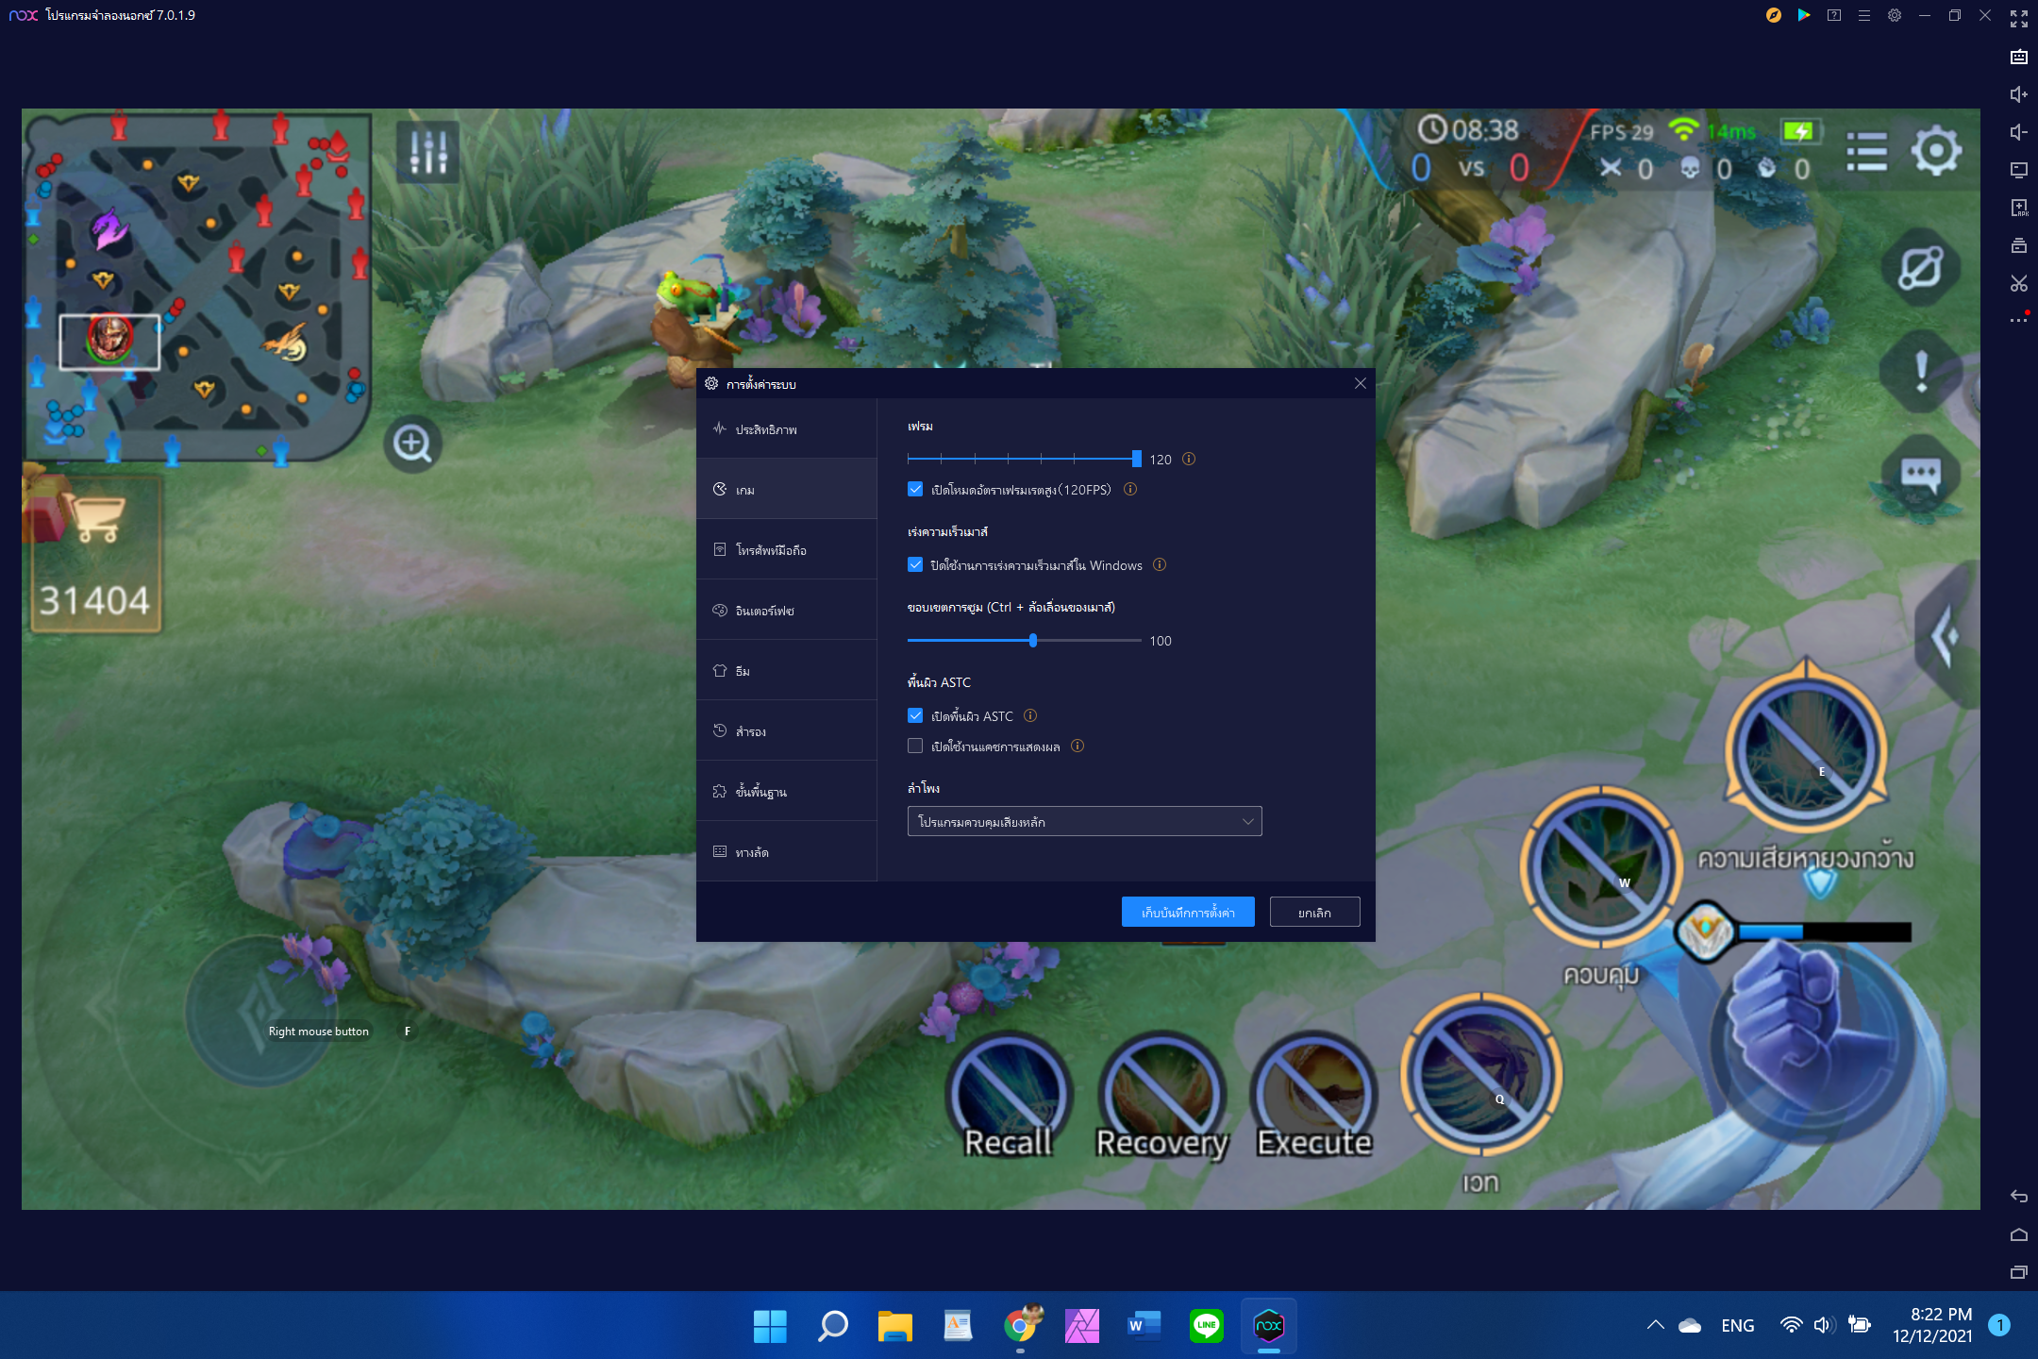
Task: Select the เกม game settings tab
Action: click(x=787, y=489)
